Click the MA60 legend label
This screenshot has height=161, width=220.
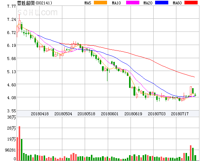click(x=177, y=3)
